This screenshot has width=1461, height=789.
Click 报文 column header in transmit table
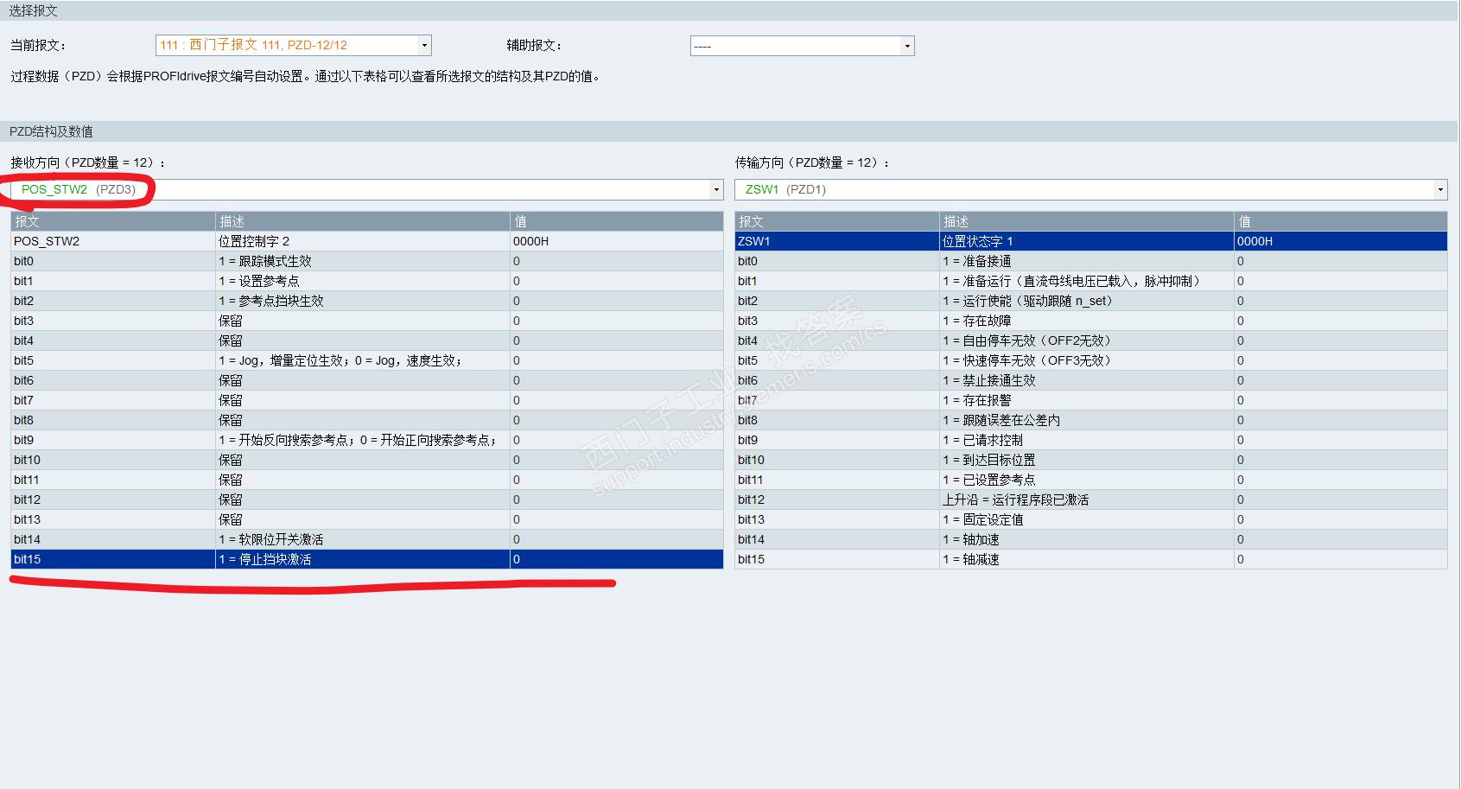(x=837, y=221)
